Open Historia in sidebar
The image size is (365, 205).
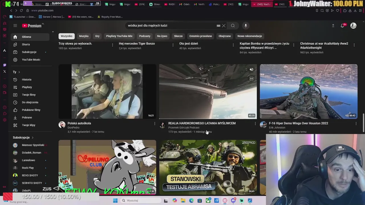pyautogui.click(x=31, y=79)
